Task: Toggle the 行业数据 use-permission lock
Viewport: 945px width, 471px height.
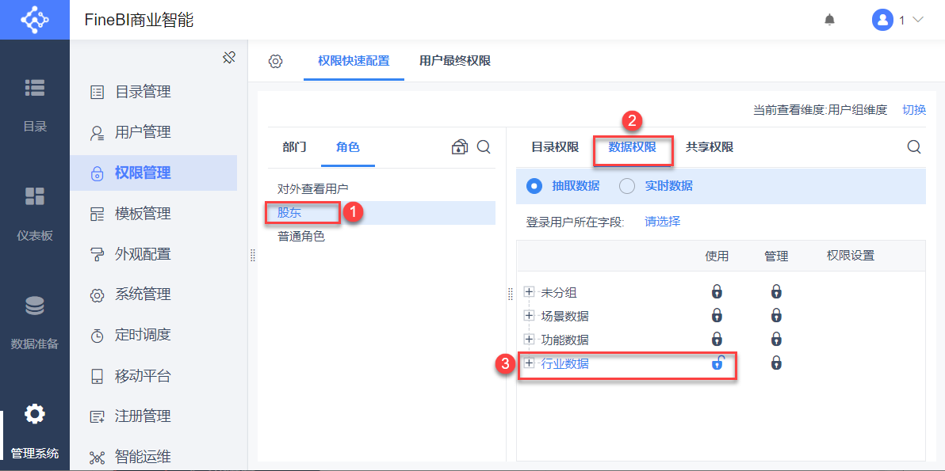Action: click(717, 363)
